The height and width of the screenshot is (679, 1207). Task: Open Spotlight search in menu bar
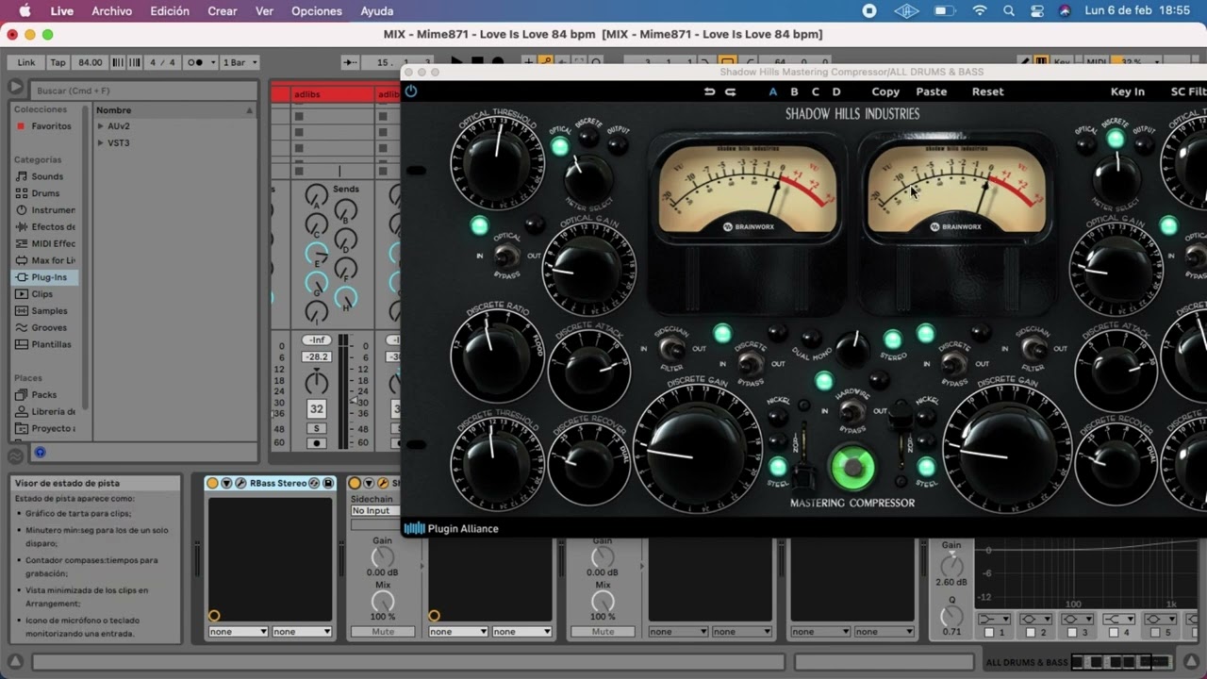tap(1009, 11)
